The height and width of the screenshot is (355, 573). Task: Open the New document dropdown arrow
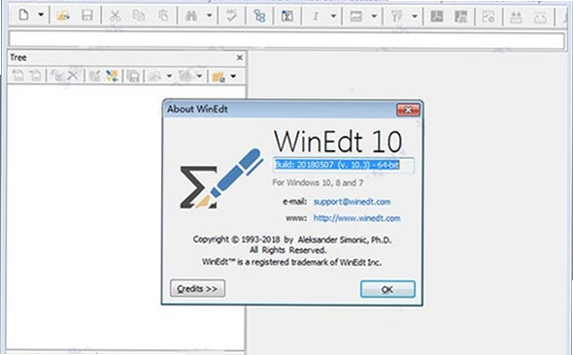(x=41, y=16)
